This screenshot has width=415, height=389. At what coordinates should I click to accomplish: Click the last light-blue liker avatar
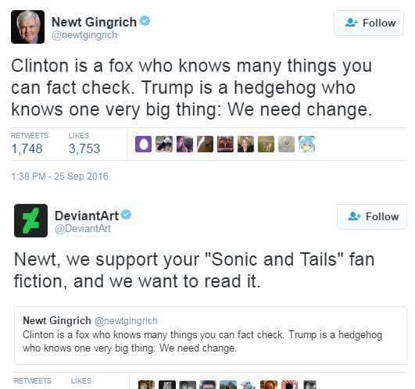pyautogui.click(x=307, y=145)
